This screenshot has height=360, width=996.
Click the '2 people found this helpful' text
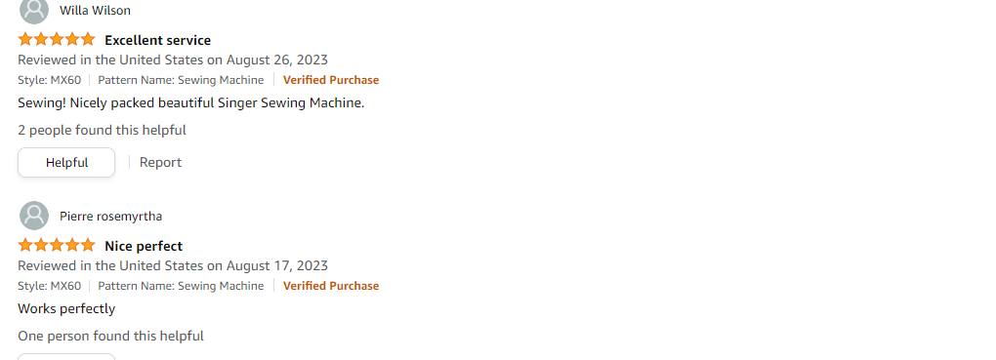pyautogui.click(x=102, y=130)
